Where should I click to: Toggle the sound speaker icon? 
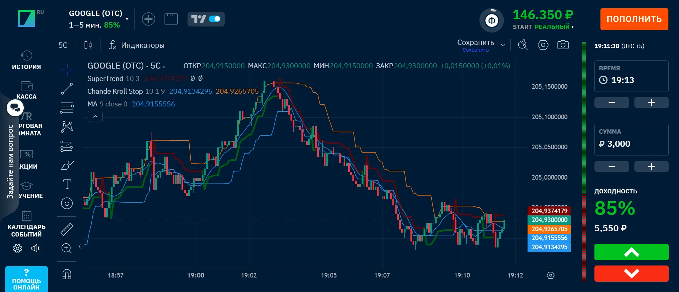(x=36, y=249)
